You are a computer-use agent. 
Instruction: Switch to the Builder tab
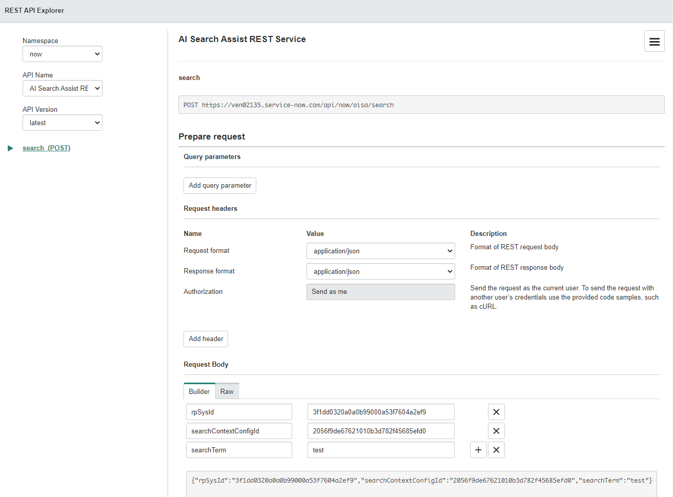coord(199,391)
